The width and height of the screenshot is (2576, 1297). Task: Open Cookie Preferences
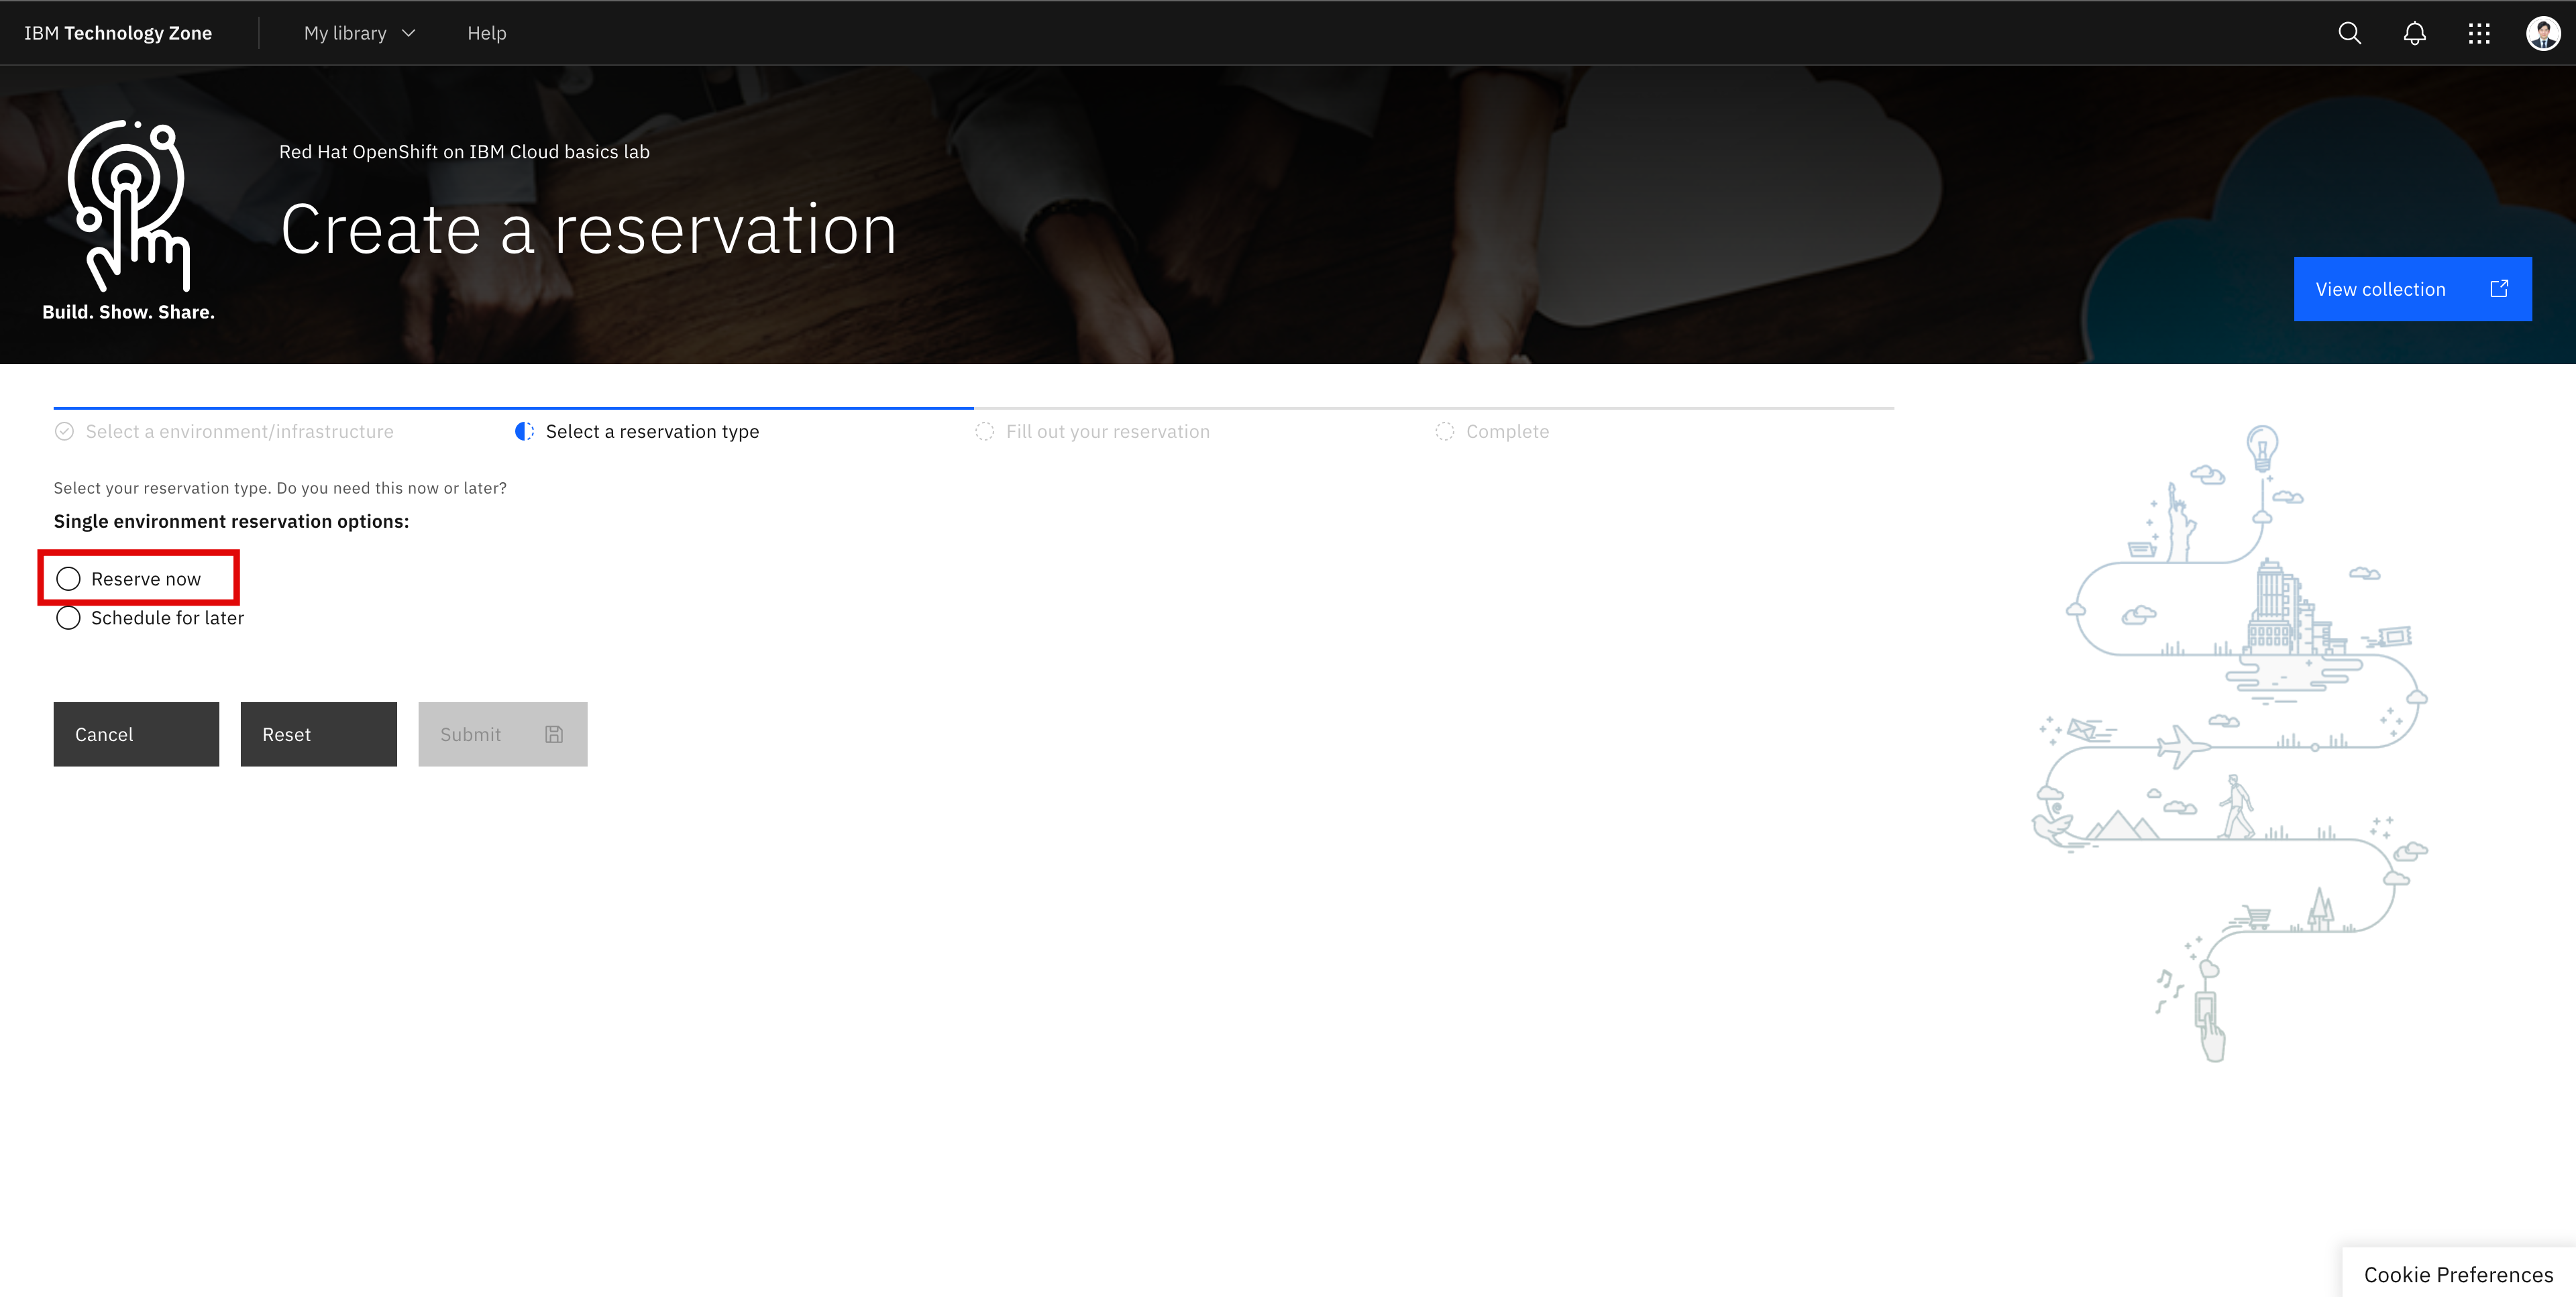pyautogui.click(x=2458, y=1274)
